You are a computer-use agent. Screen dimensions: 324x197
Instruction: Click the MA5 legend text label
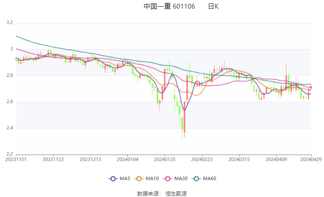pos(124,178)
